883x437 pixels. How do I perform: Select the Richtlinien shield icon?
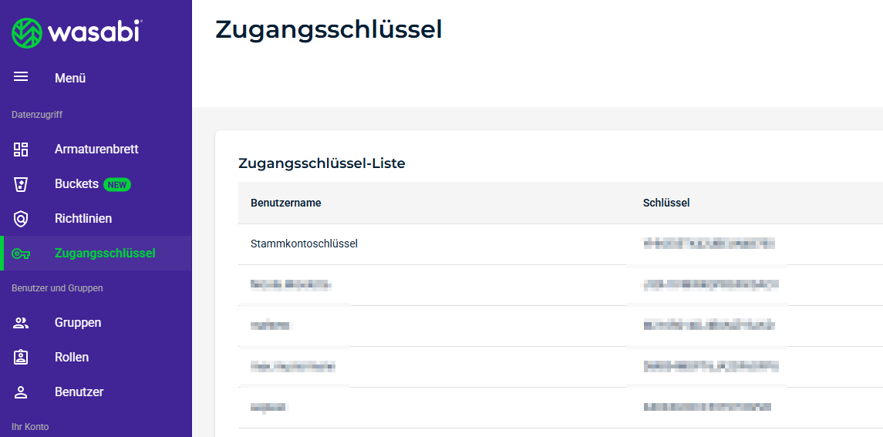point(21,219)
